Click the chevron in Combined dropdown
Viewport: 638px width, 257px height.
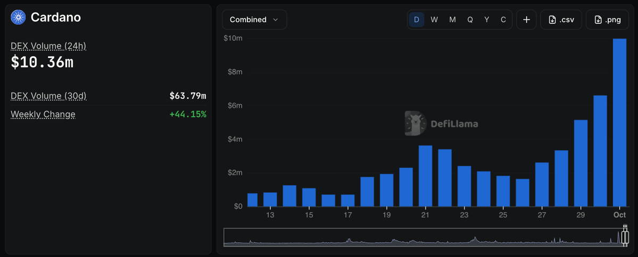click(x=276, y=20)
